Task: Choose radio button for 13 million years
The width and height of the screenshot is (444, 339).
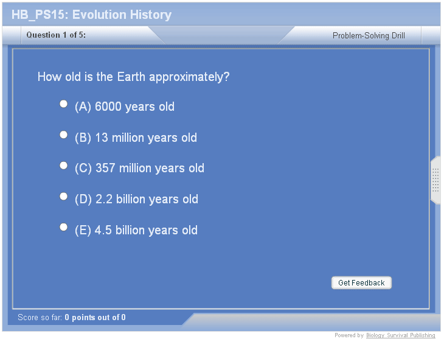Action: coord(63,135)
